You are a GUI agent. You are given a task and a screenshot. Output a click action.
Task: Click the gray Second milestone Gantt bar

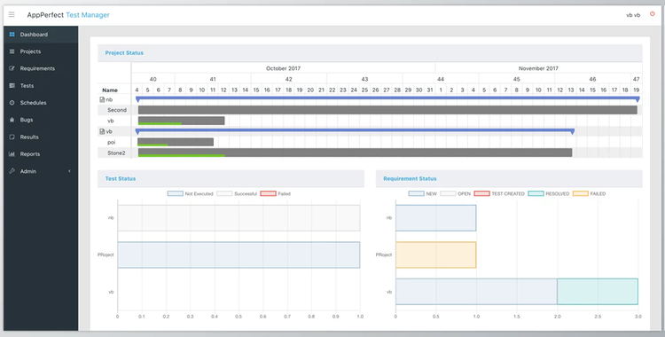(x=387, y=110)
